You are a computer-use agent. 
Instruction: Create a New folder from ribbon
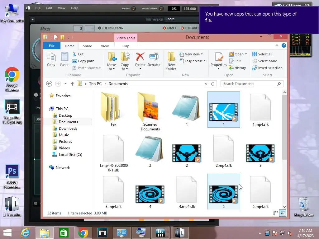pos(171,61)
